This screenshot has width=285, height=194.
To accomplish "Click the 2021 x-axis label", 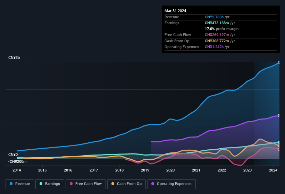I will [x=196, y=170].
